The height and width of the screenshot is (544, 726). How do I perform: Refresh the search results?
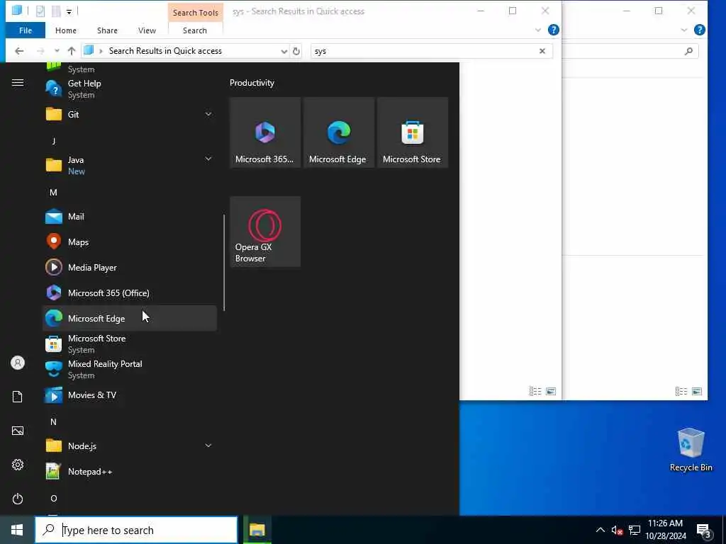click(x=296, y=51)
